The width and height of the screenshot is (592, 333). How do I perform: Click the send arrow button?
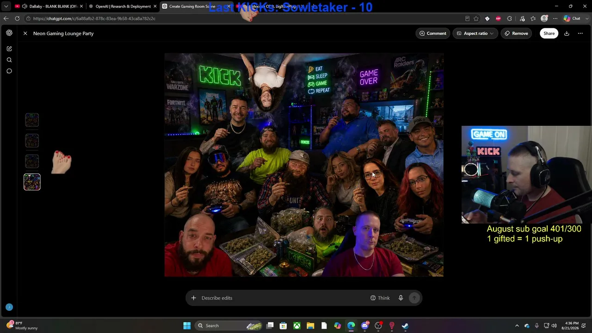point(414,298)
